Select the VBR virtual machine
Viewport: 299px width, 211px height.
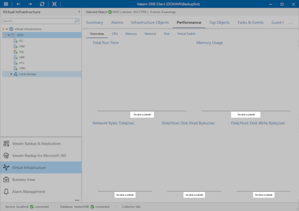click(x=22, y=57)
